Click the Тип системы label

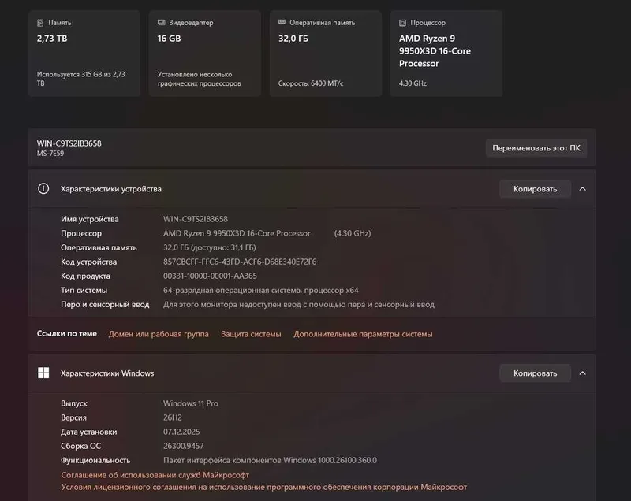tap(84, 290)
